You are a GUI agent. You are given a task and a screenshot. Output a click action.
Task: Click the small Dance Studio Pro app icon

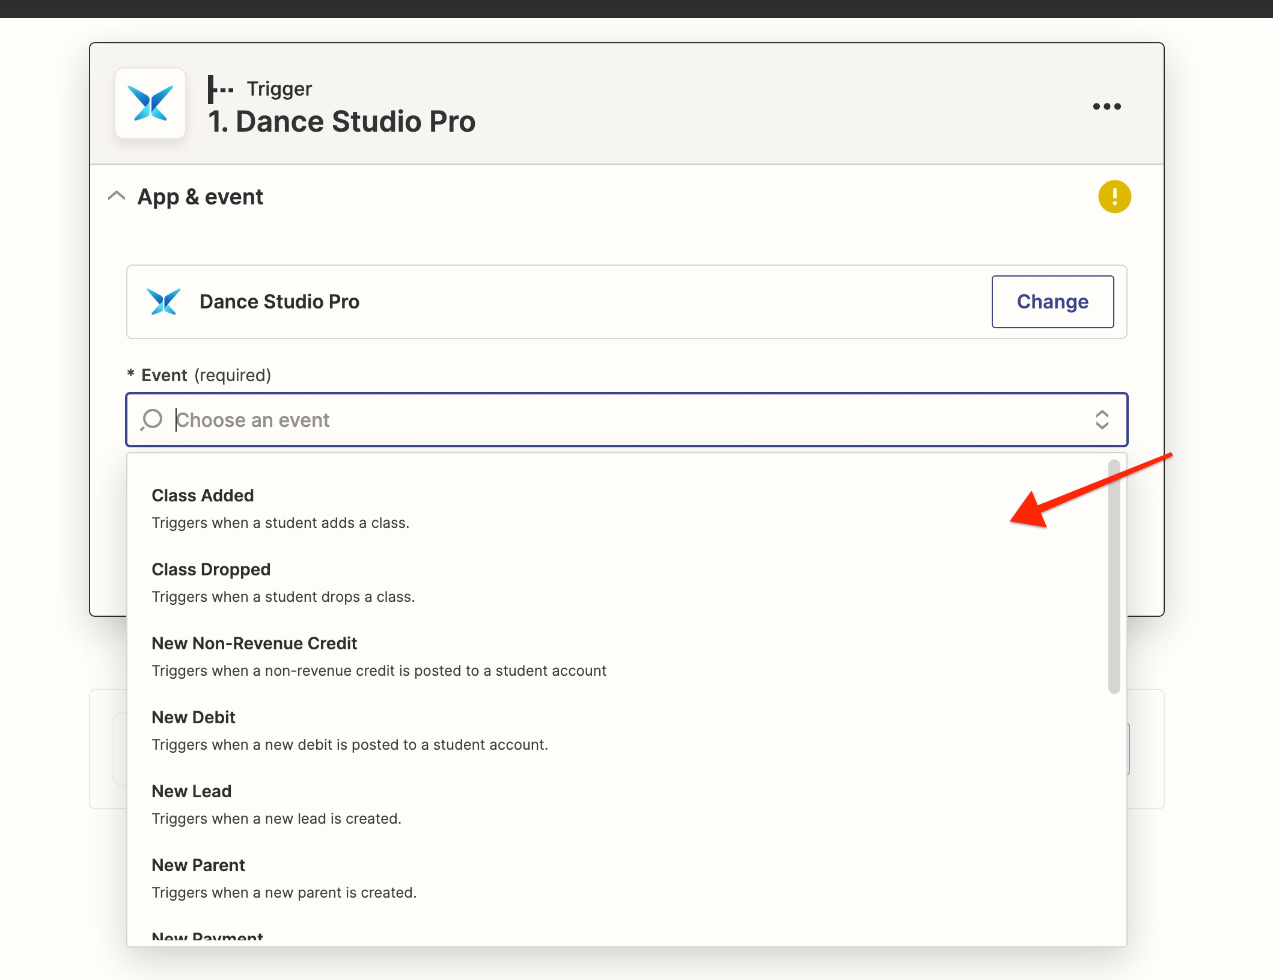click(x=163, y=302)
